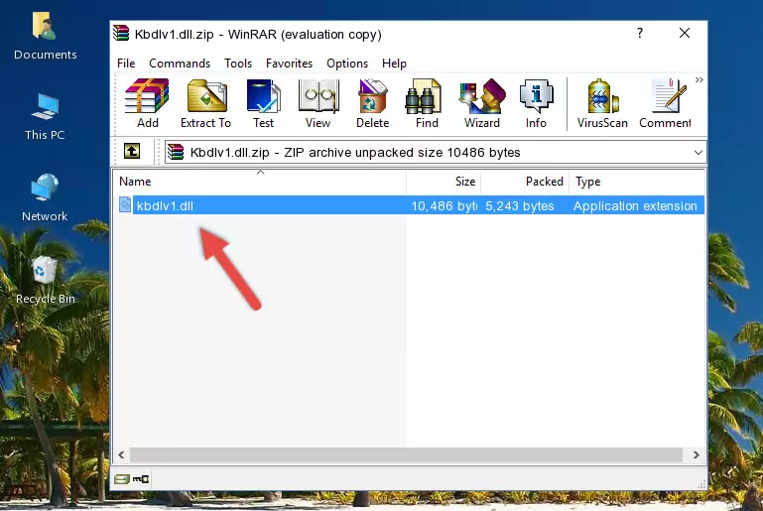Click the Application extension type cell

(x=635, y=205)
